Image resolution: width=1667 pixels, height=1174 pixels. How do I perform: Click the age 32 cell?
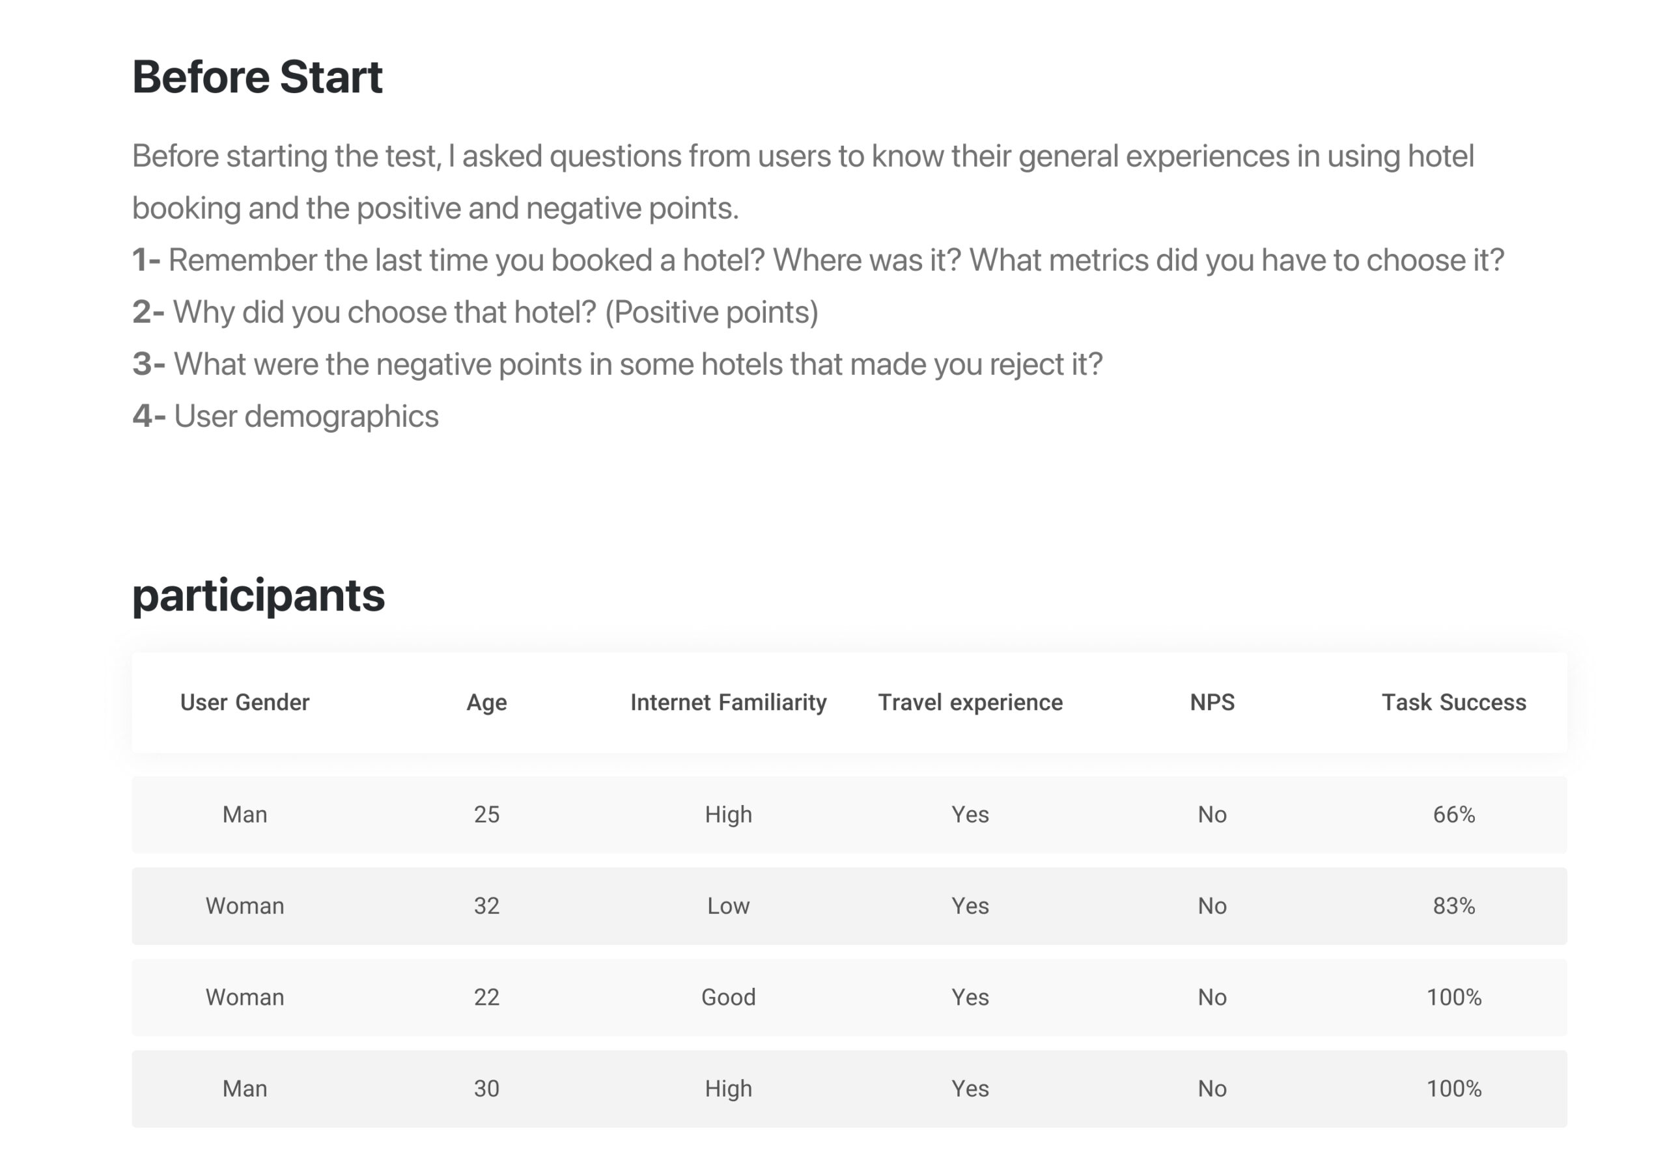point(486,905)
